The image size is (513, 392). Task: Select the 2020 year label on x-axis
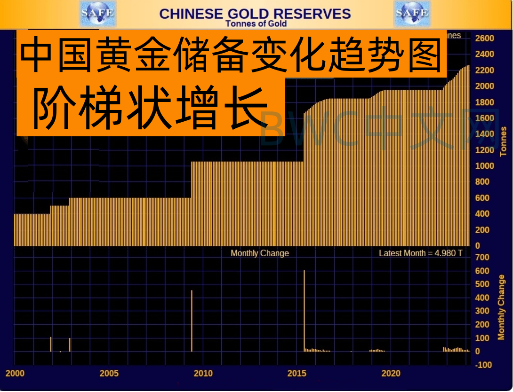click(x=391, y=374)
